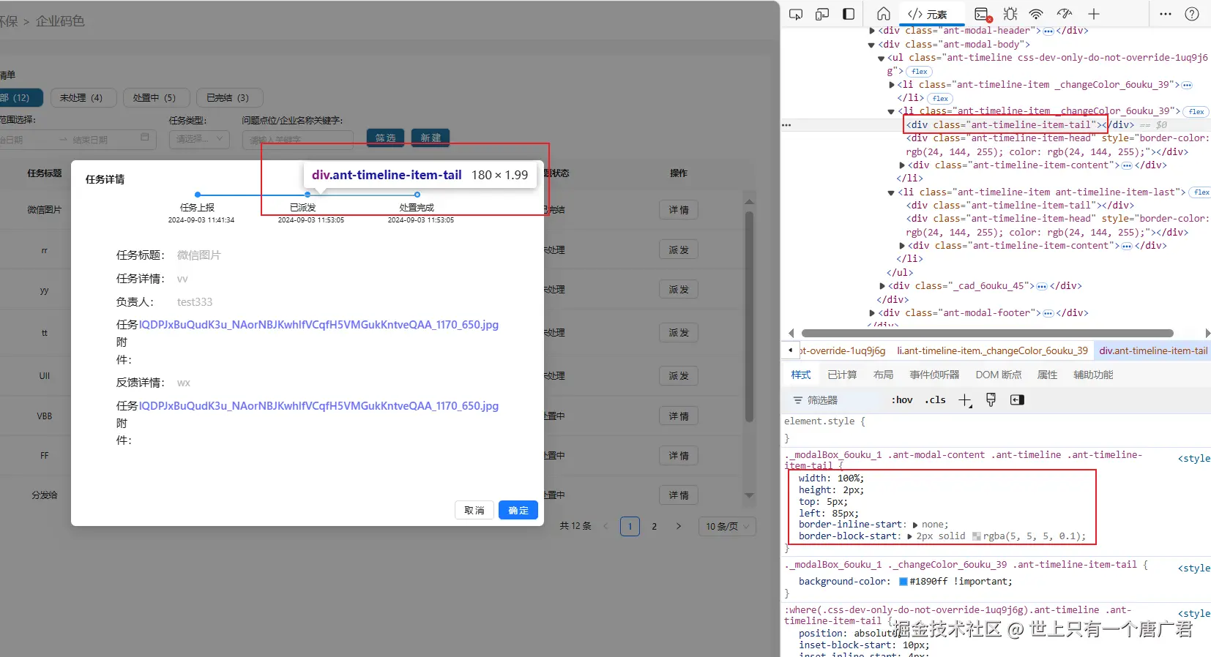The height and width of the screenshot is (657, 1211).
Task: Expand the ant-modal-header div node
Action: point(871,31)
